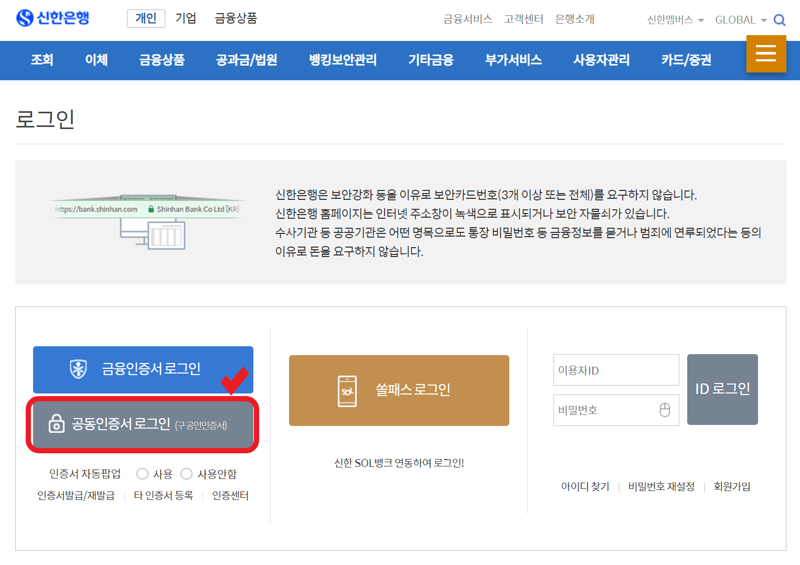Image resolution: width=800 pixels, height=565 pixels.
Task: Select 사용안함 radio for 인증서 자동팝업
Action: click(186, 474)
